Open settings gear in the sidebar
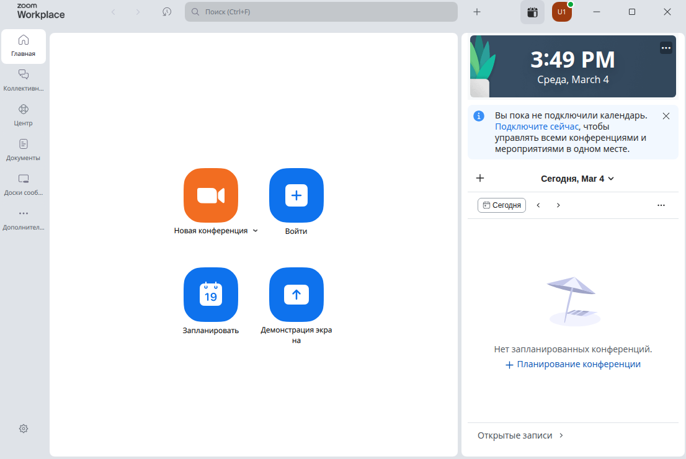 [x=24, y=429]
